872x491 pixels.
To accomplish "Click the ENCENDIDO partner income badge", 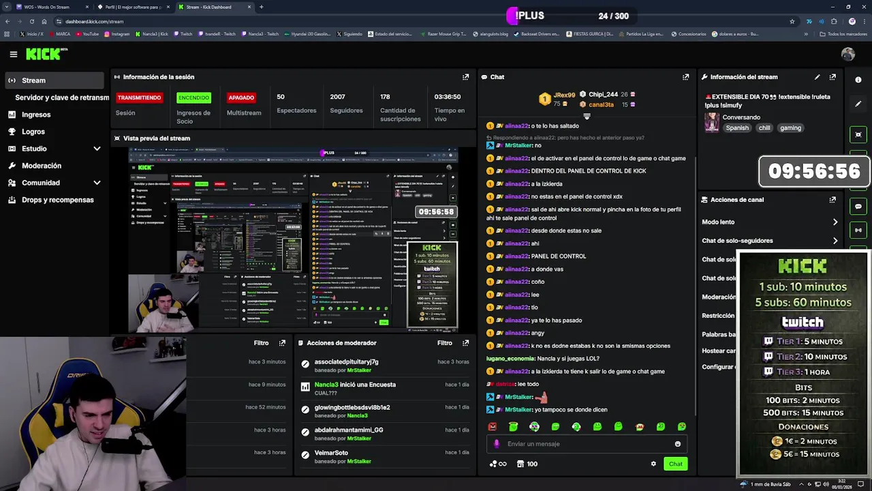I will [x=193, y=98].
